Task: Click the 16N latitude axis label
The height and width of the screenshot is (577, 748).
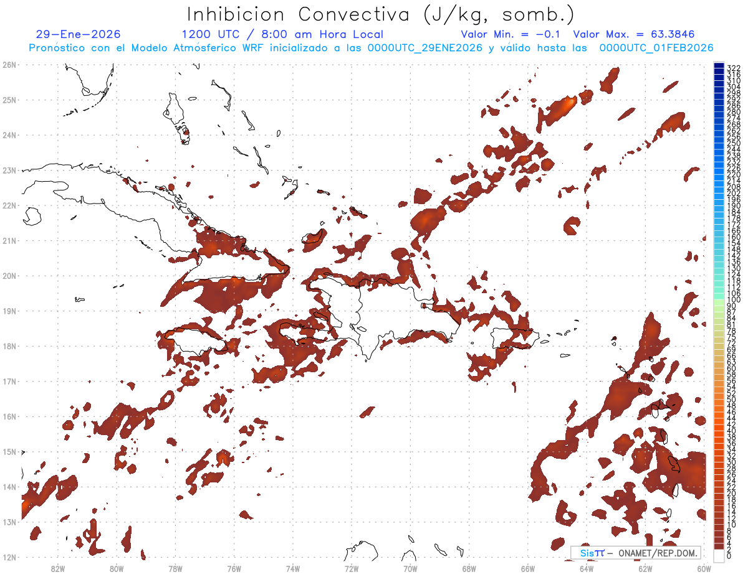Action: point(9,416)
